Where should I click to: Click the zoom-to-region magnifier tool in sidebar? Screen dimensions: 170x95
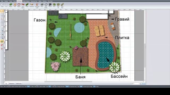click(x=2, y=37)
